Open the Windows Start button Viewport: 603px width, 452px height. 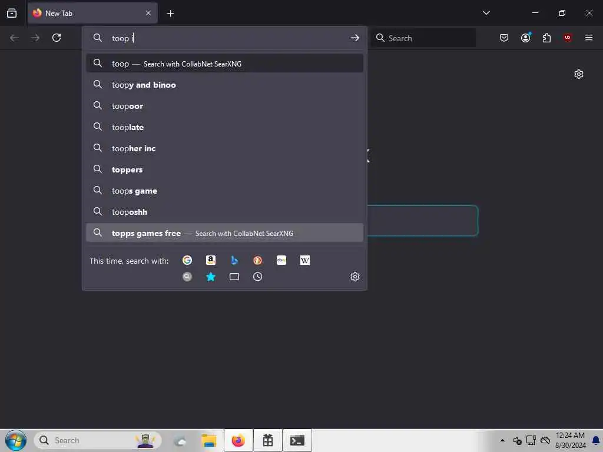16,440
